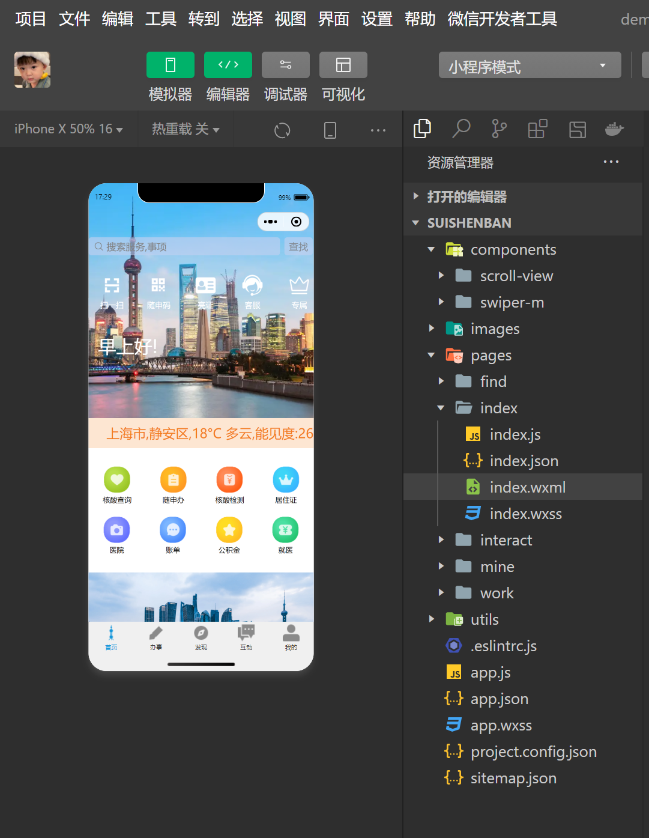Viewport: 649px width, 838px height.
Task: Expand the images folder
Action: [x=523, y=329]
